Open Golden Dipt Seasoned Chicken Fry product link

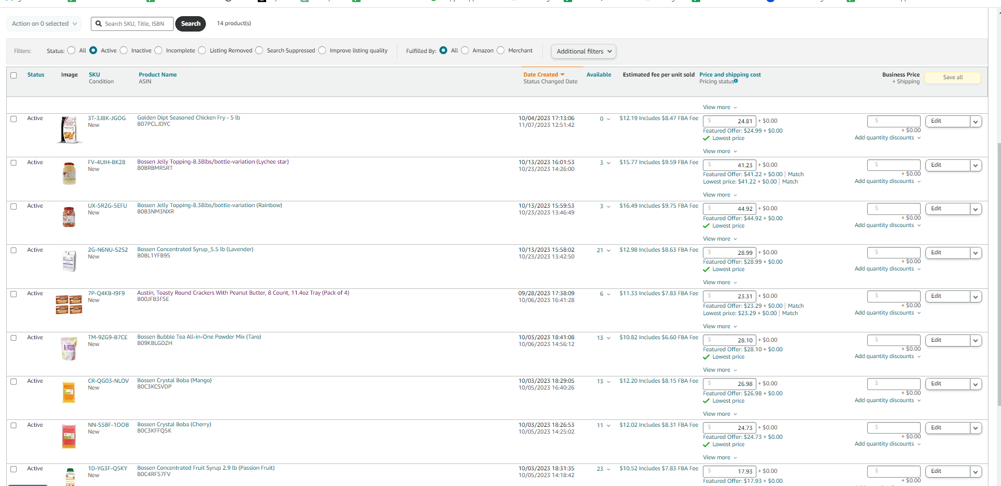pos(188,118)
